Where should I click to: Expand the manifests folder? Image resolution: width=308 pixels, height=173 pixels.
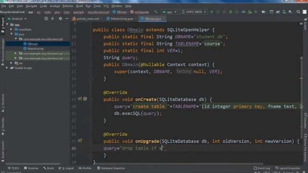(12, 29)
